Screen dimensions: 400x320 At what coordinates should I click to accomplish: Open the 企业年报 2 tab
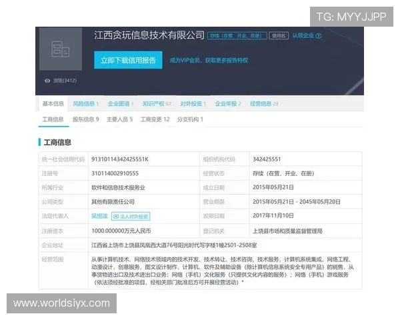coord(228,103)
